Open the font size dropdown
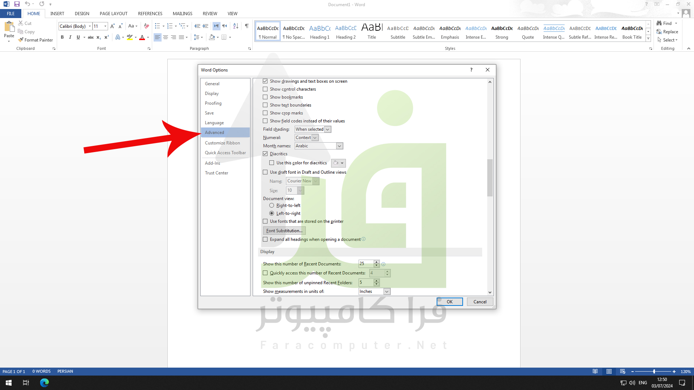The width and height of the screenshot is (694, 390). point(105,26)
